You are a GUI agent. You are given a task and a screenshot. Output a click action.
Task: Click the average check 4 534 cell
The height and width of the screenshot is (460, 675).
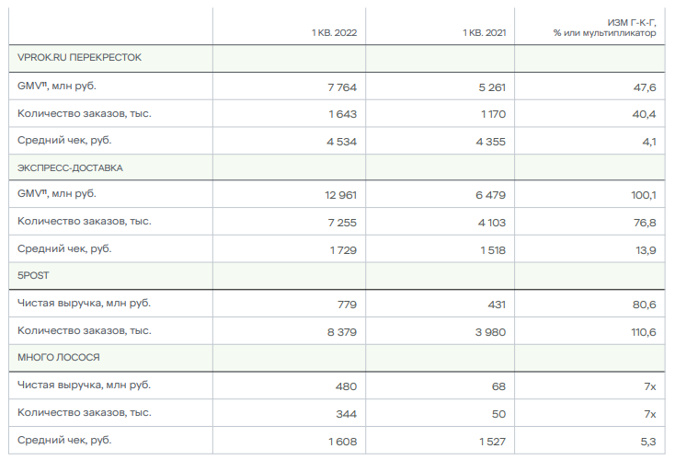(340, 142)
